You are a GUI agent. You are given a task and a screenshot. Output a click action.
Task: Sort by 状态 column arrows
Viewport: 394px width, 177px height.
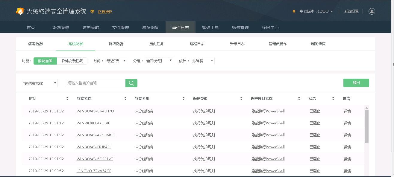coord(333,99)
